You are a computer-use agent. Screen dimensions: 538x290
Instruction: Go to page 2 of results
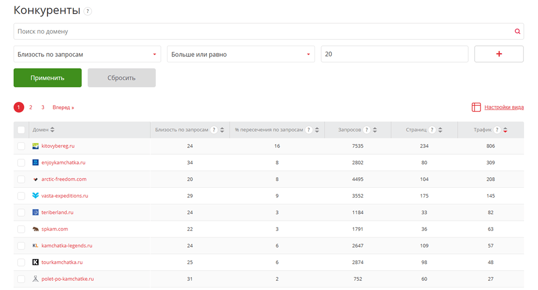(31, 107)
